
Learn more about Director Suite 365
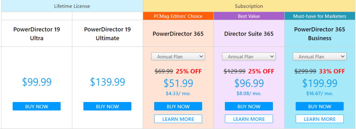click(249, 119)
